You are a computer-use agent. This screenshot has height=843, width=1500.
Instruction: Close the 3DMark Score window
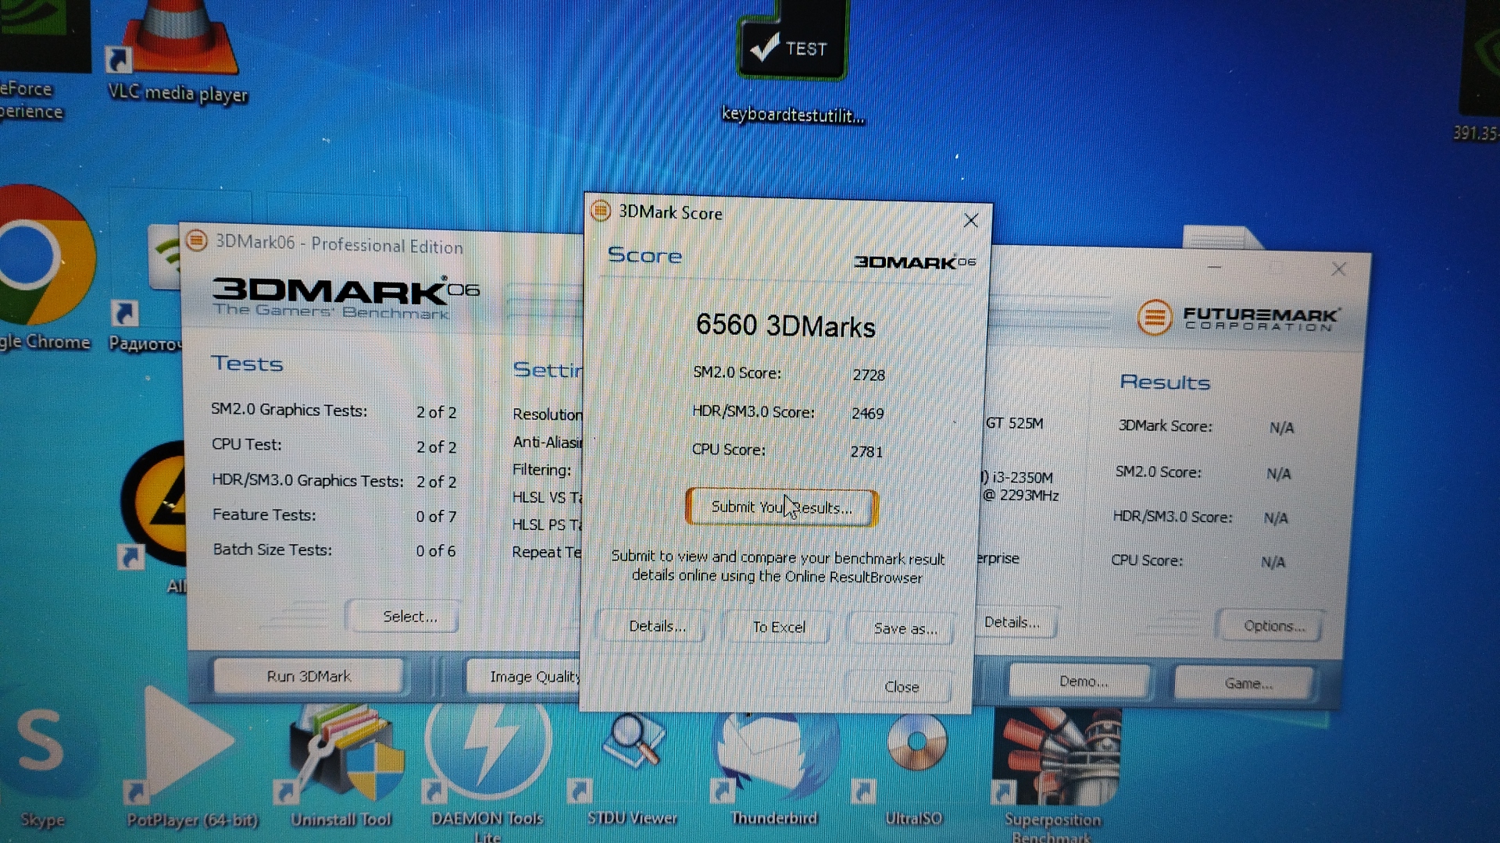(970, 221)
